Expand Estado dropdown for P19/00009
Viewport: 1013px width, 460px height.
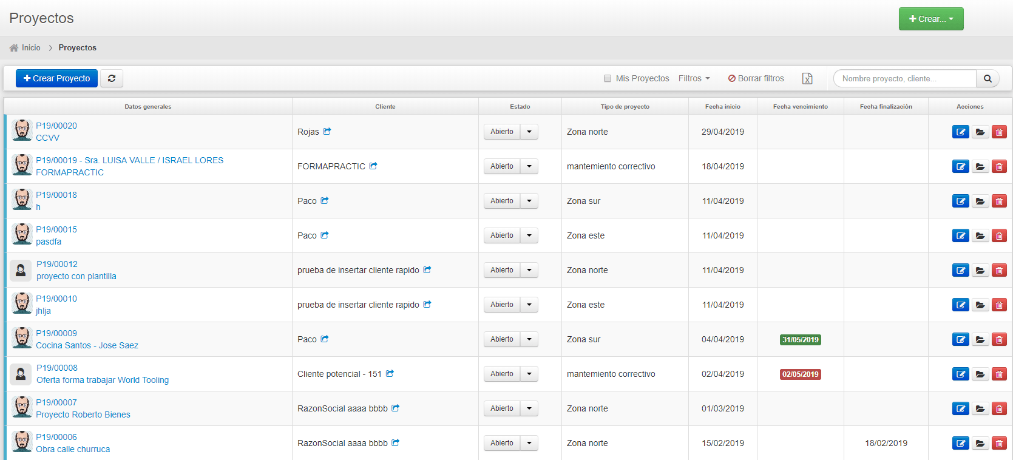[x=529, y=339]
